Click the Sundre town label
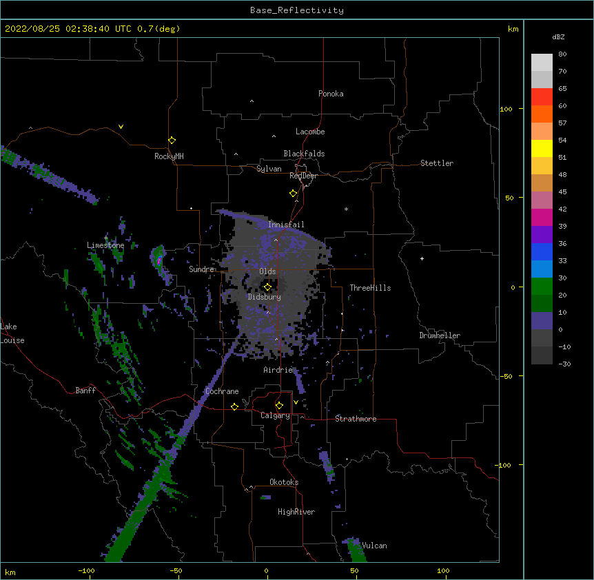 point(201,269)
